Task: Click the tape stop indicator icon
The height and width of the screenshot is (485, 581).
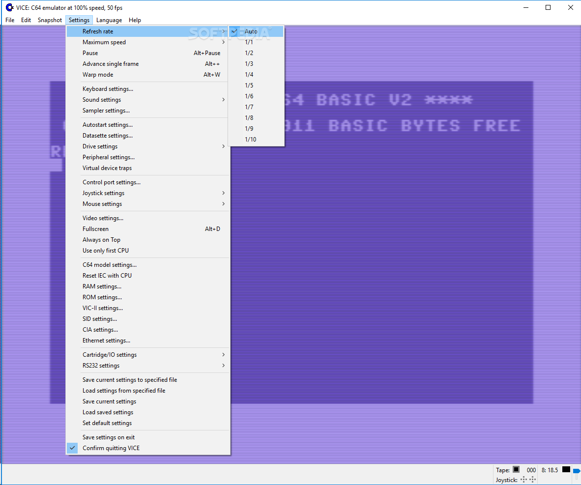Action: tap(516, 469)
